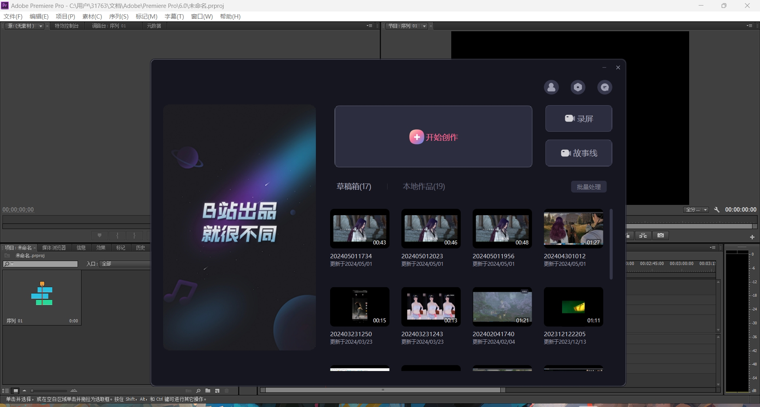Click the plus button editor icon
760x407 pixels.
752,237
